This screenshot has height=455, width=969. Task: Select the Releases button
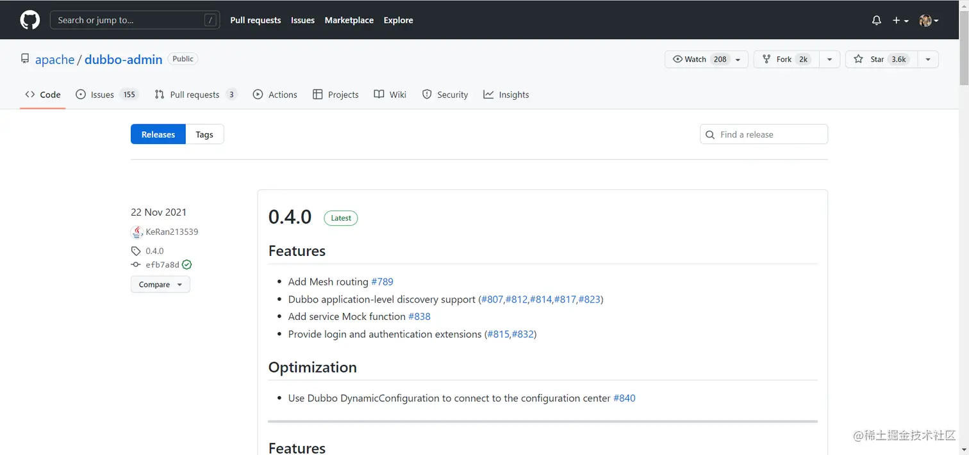158,134
